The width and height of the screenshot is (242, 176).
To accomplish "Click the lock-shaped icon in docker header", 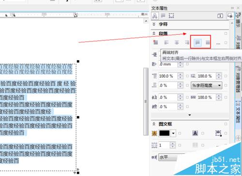I will tap(220, 15).
